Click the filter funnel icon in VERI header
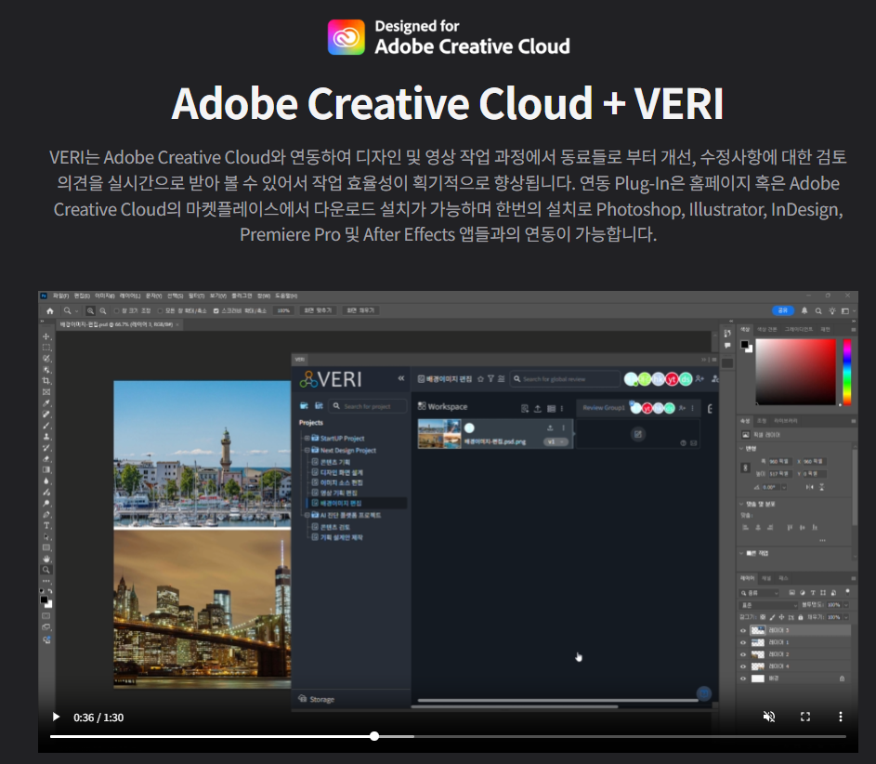The width and height of the screenshot is (876, 764). (x=490, y=379)
